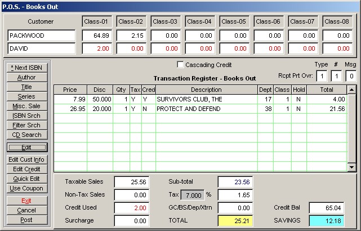Click the Price column header
The height and width of the screenshot is (231, 361).
[x=70, y=90]
